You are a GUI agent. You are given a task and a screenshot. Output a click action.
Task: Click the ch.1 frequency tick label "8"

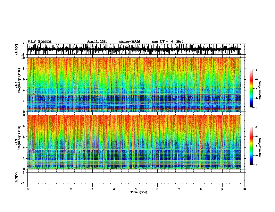click(x=24, y=69)
